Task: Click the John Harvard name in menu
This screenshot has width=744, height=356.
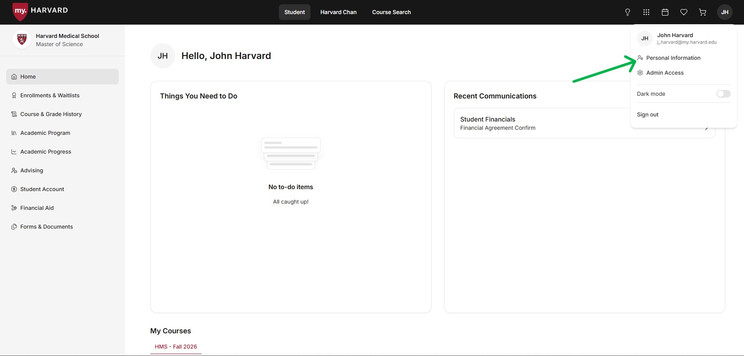Action: click(675, 35)
